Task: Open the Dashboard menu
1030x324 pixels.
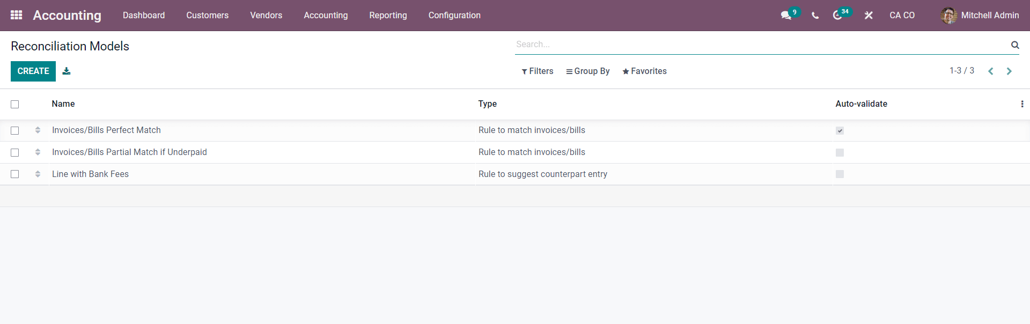Action: pos(144,16)
